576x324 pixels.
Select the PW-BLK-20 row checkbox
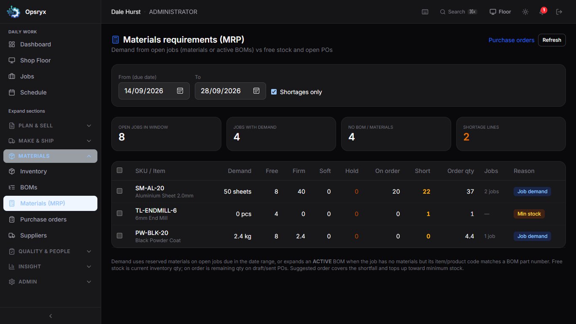coord(119,236)
